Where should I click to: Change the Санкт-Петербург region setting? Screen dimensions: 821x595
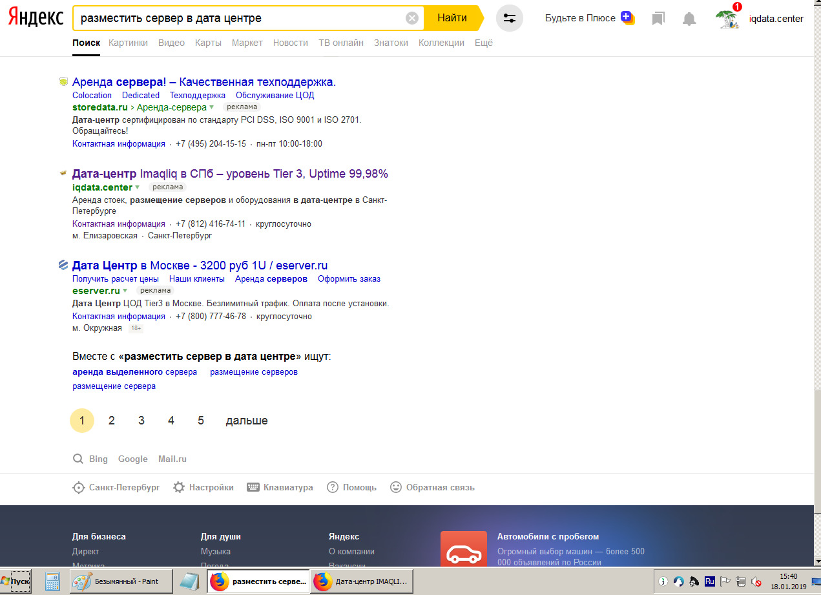pyautogui.click(x=116, y=487)
